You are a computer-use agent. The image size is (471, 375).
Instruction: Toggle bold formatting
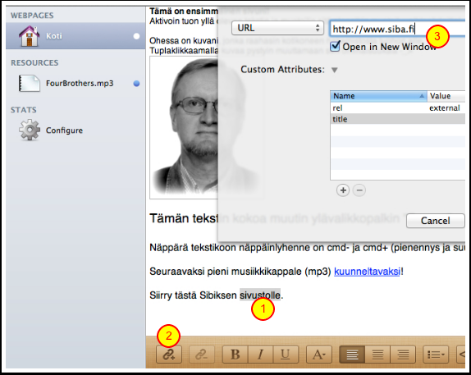tap(235, 354)
